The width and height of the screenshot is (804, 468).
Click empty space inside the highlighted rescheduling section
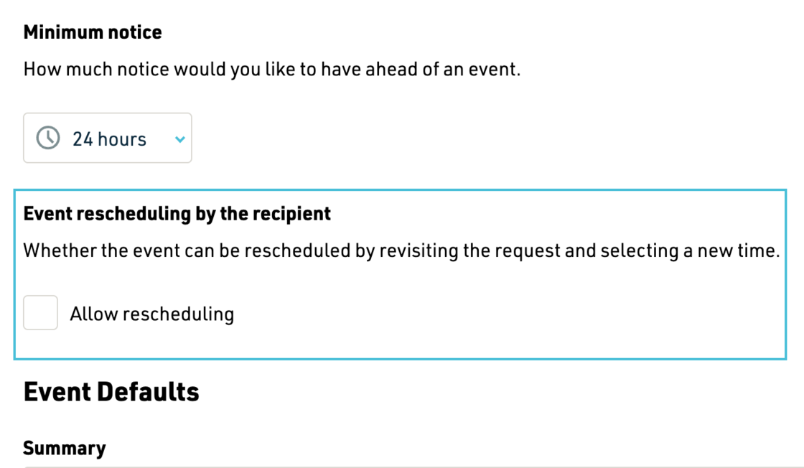coord(502,316)
